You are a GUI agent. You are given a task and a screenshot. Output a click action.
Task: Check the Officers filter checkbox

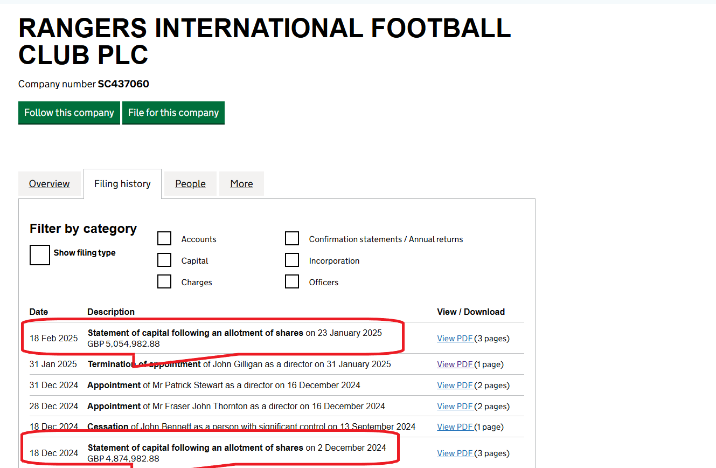tap(292, 281)
